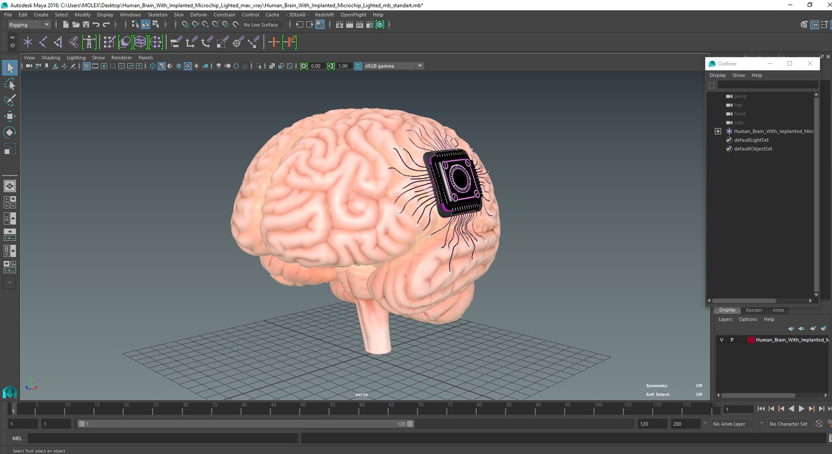This screenshot has height=454, width=832.
Task: Open the HumanIK character shelf icon
Action: coord(89,42)
